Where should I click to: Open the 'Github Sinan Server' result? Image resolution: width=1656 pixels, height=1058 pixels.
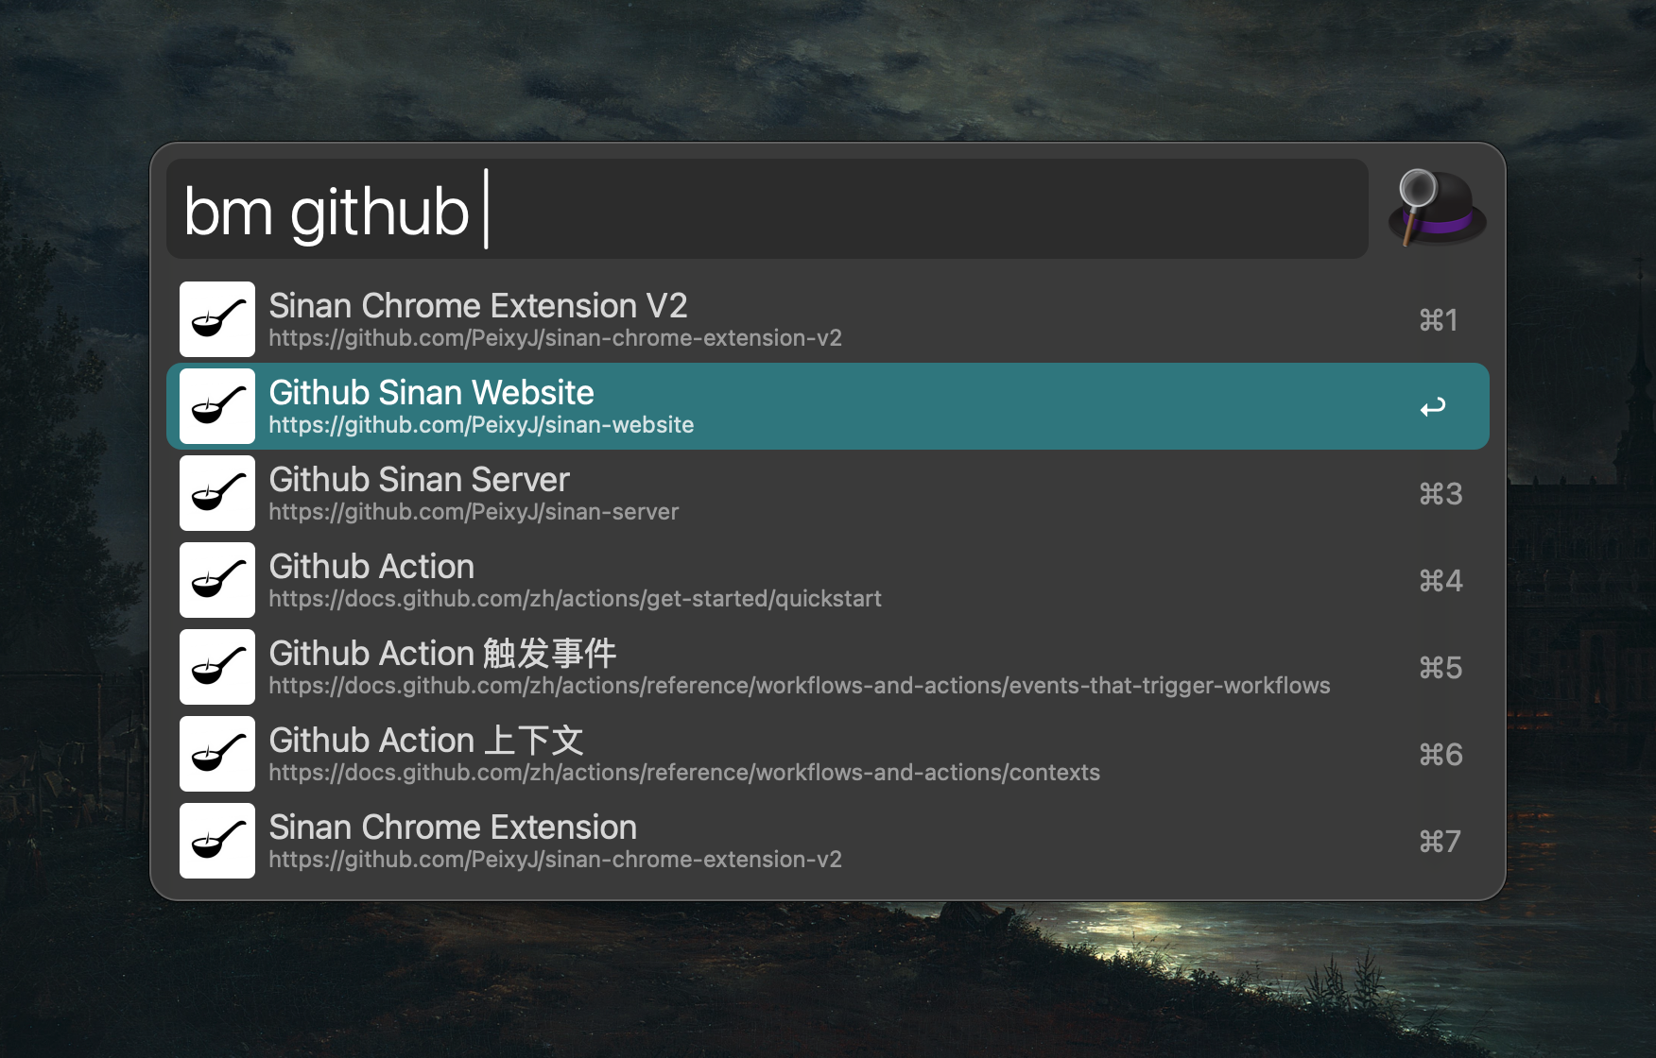(x=828, y=493)
